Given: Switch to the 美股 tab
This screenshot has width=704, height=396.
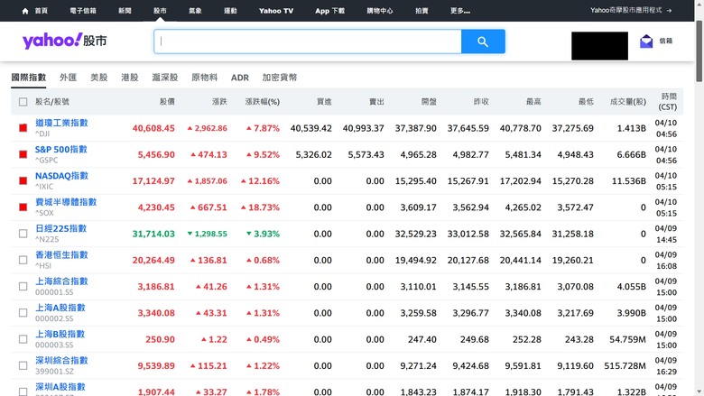Looking at the screenshot, I should (98, 78).
